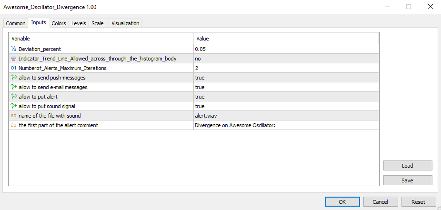The width and height of the screenshot is (441, 210).
Task: Click the string icon beside name of the file with sound
Action: (13, 116)
